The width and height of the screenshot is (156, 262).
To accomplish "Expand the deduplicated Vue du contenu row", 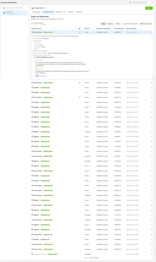I will pyautogui.click(x=151, y=235).
